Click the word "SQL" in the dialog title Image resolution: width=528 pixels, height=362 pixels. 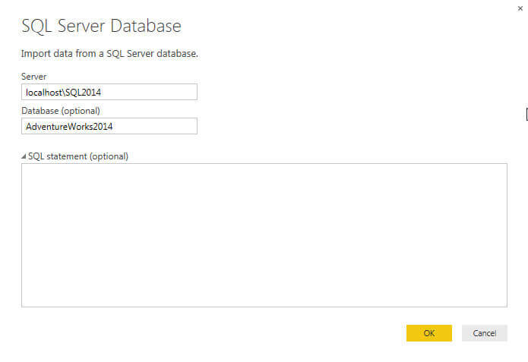(x=36, y=26)
